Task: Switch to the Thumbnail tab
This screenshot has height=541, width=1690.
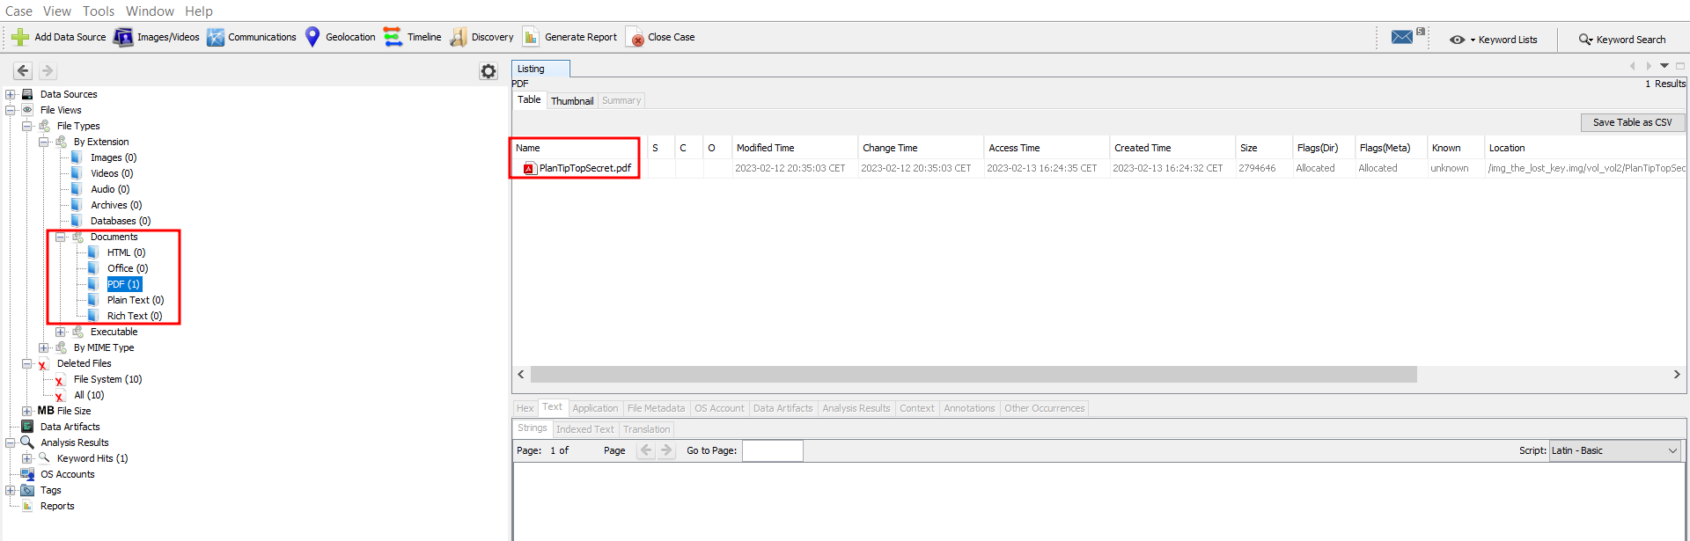Action: [x=572, y=101]
